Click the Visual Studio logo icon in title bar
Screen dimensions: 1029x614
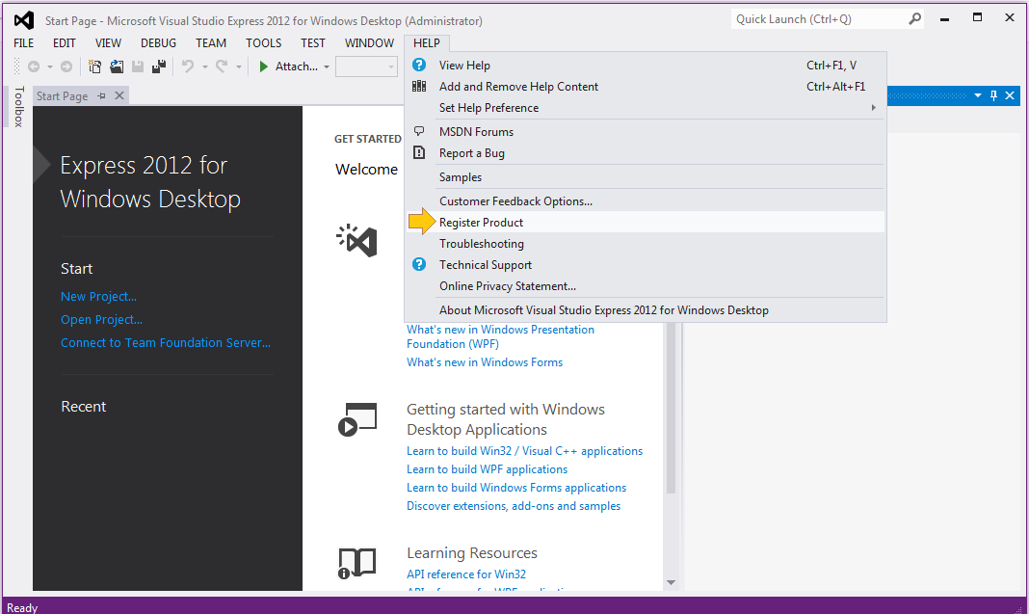point(21,20)
